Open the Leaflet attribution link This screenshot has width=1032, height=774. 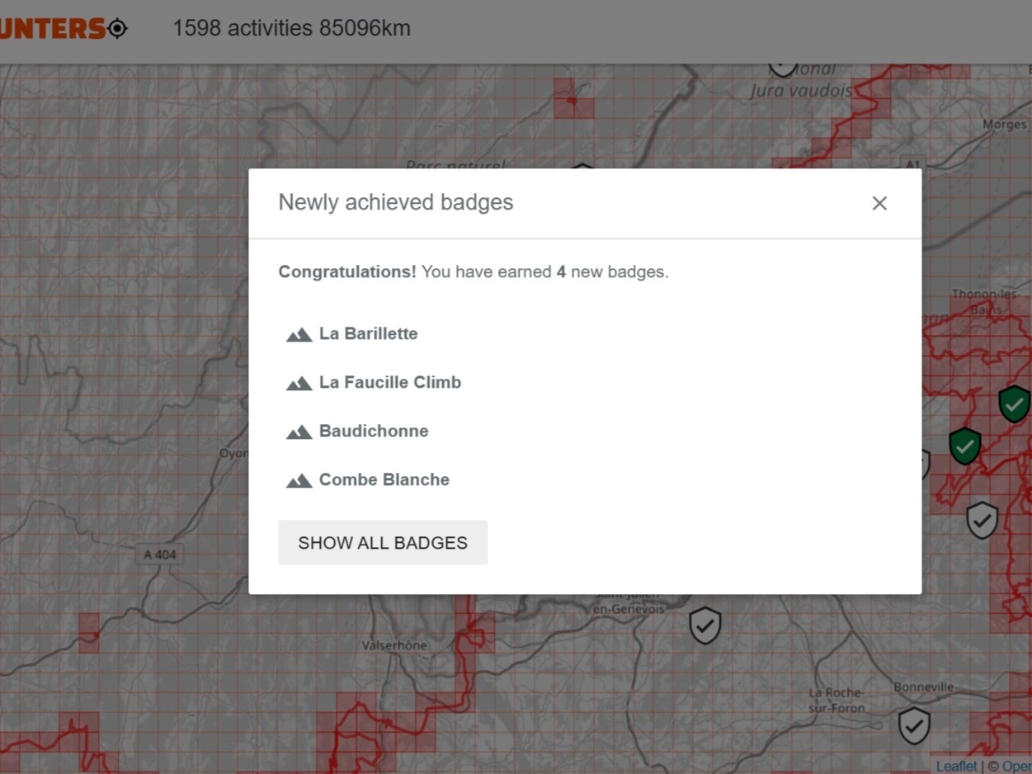[x=956, y=767]
